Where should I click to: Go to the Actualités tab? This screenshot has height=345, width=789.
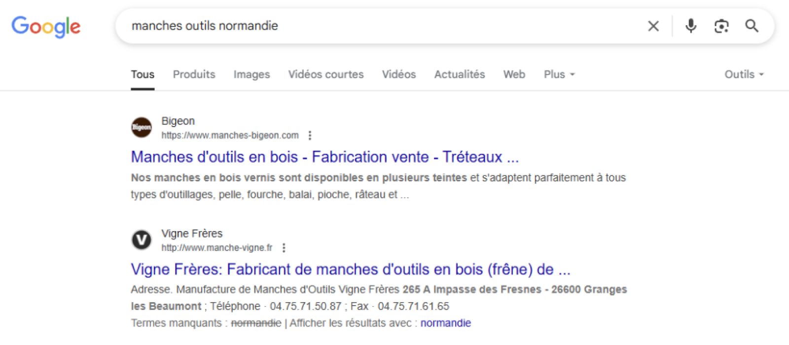click(459, 74)
